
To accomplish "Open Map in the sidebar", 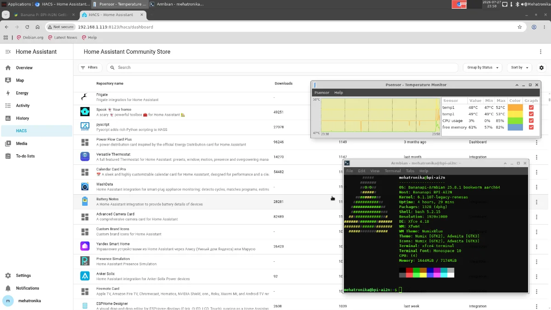I will [x=37, y=80].
